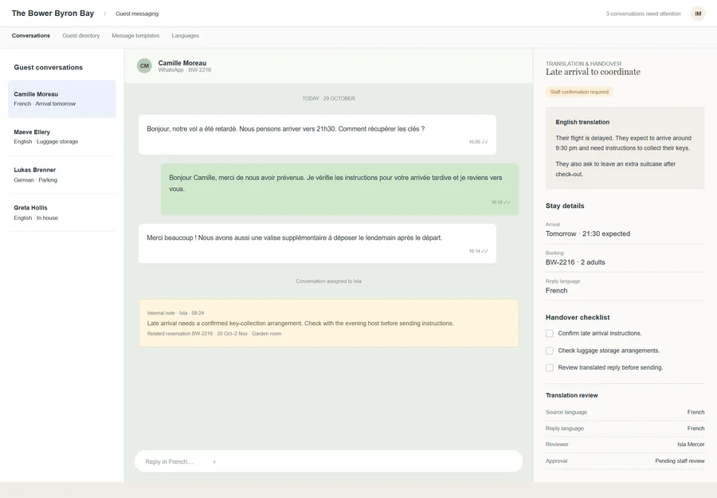Click the Guest messaging breadcrumb
The image size is (717, 498).
point(137,14)
